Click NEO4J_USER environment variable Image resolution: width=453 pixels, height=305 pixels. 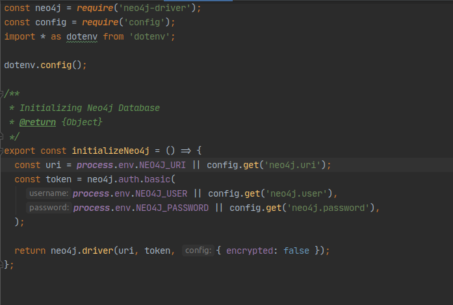click(161, 193)
